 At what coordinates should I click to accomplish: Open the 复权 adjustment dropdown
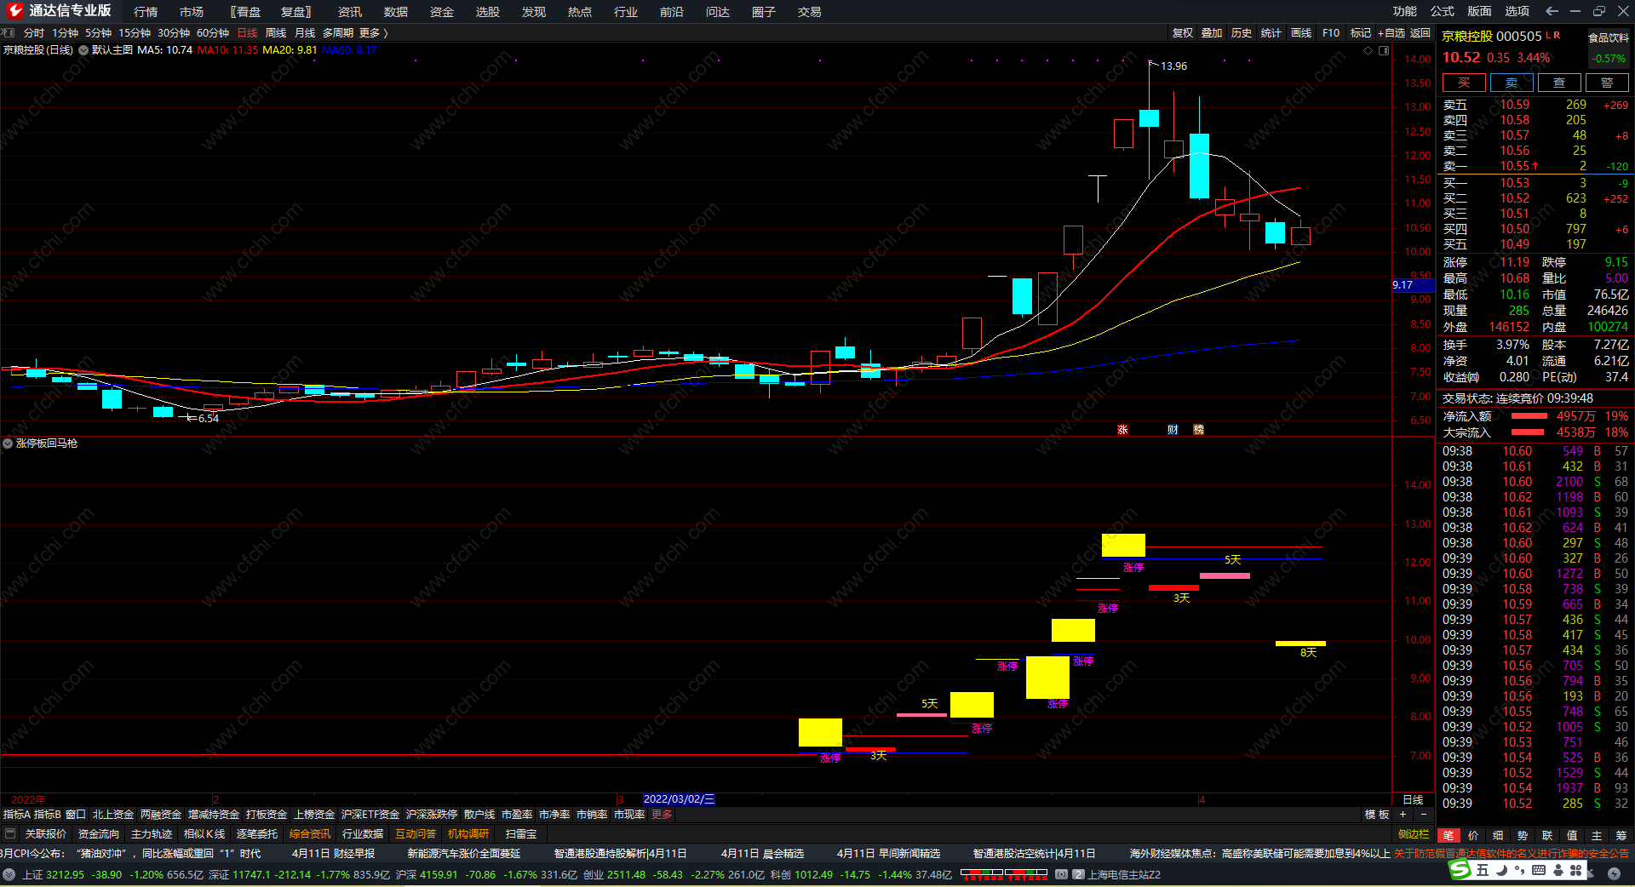click(x=1182, y=32)
